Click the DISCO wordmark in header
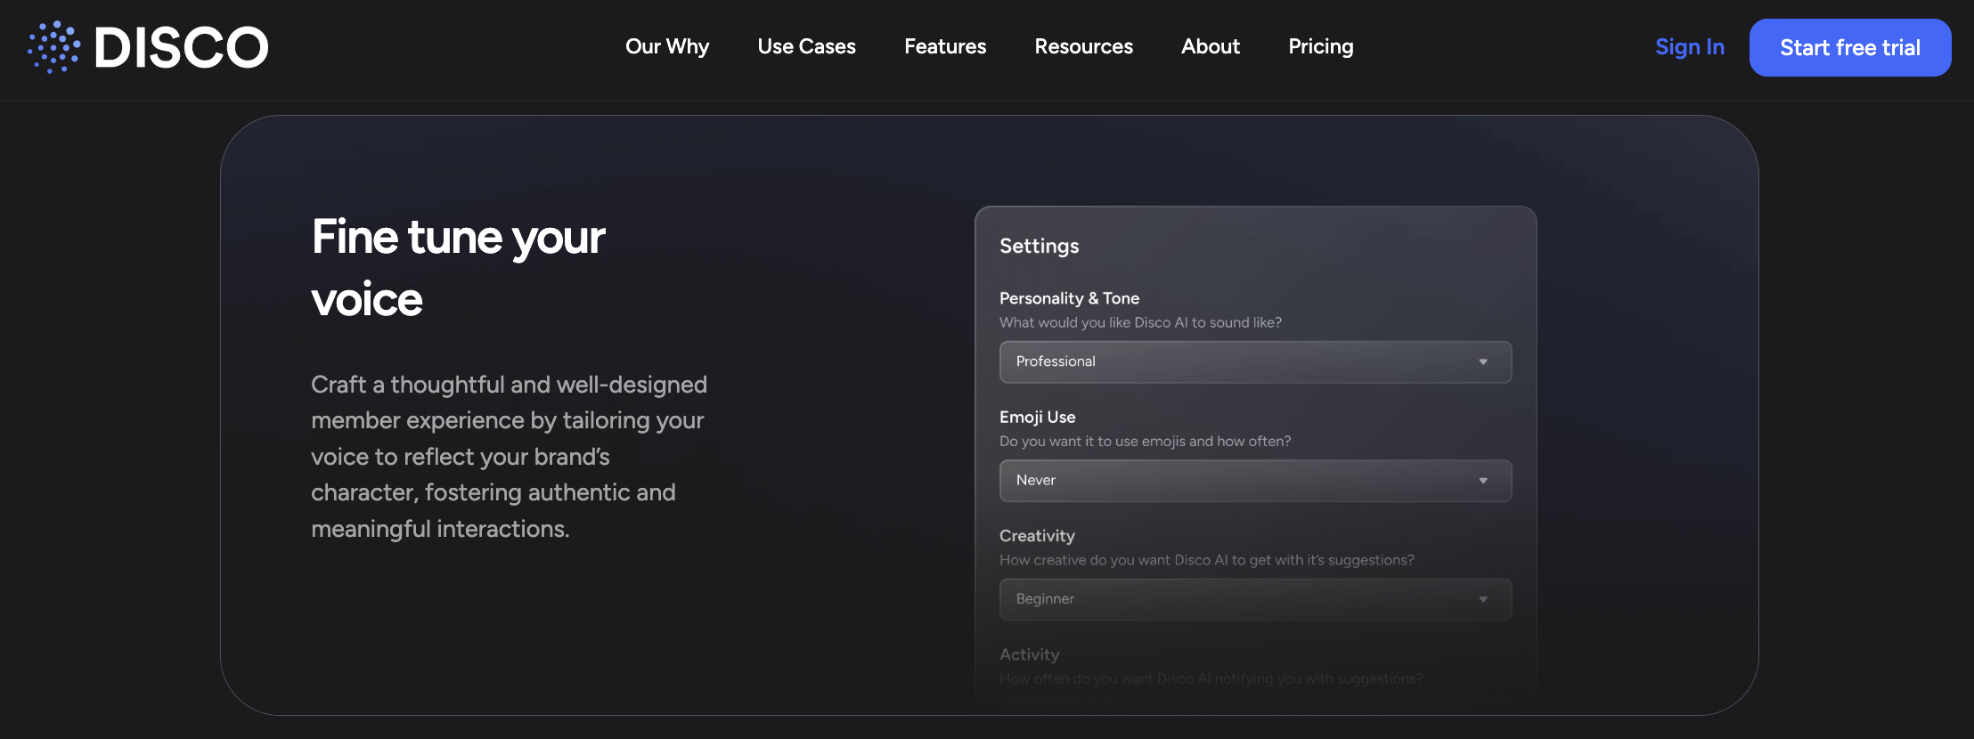Screen dimensions: 1974x739 [x=182, y=47]
